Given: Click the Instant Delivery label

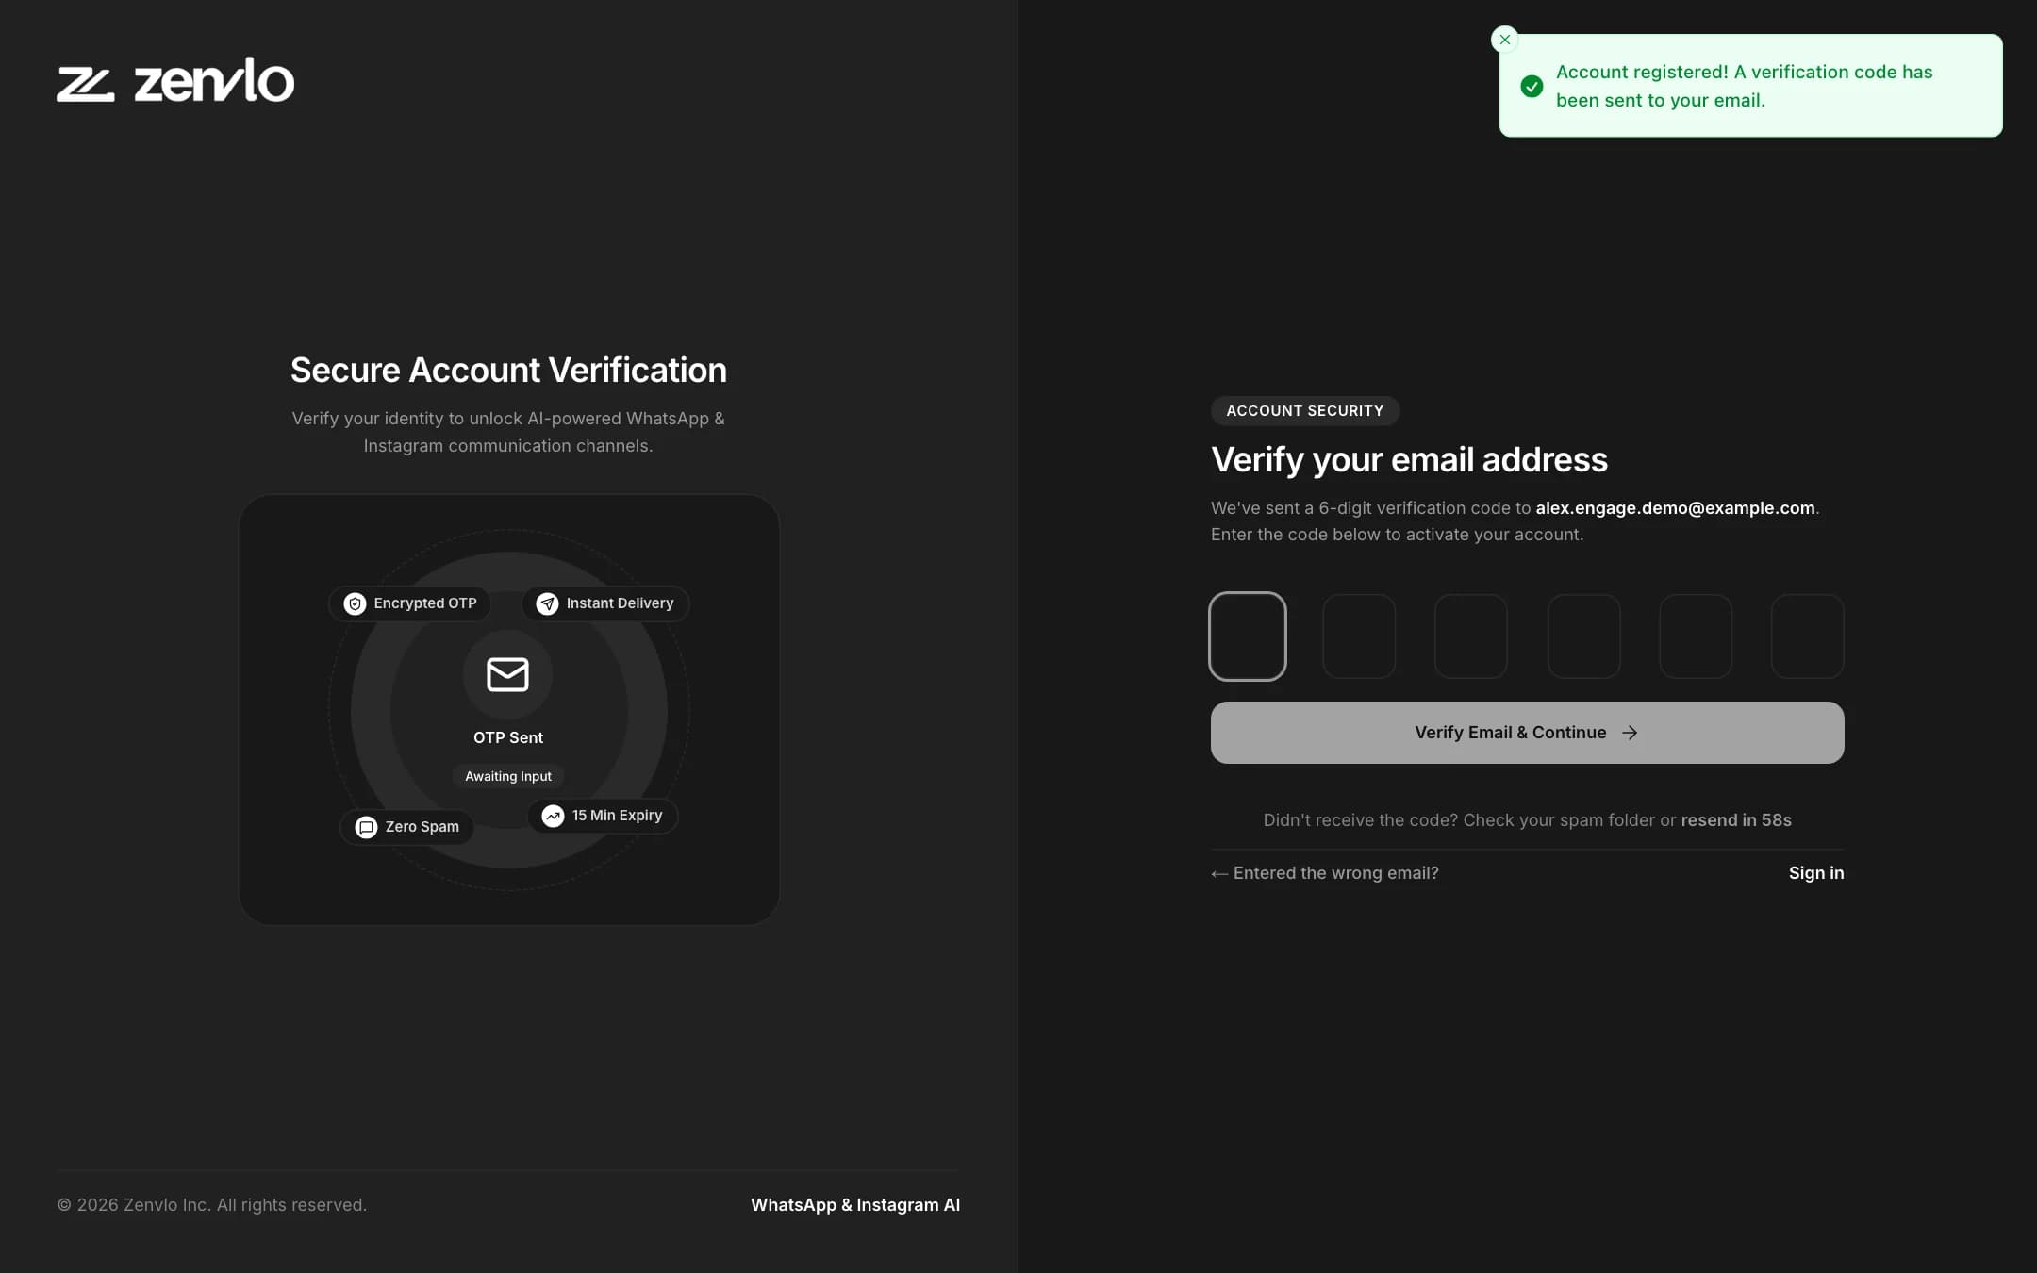Looking at the screenshot, I should [x=620, y=603].
